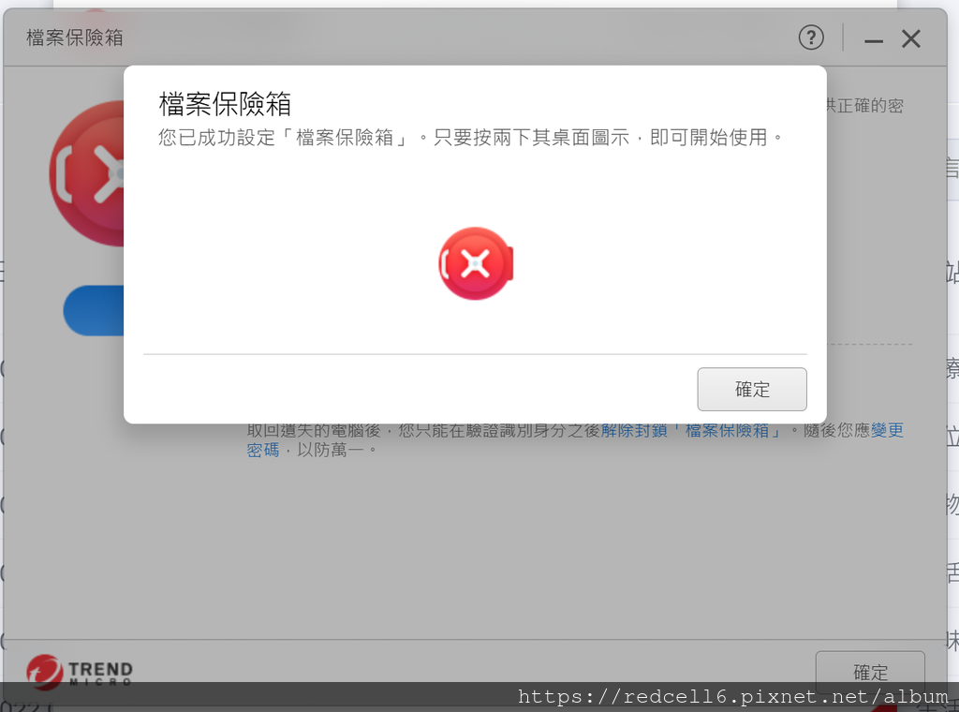Click the horizontal divider above dialog 確定
959x712 pixels.
point(475,353)
